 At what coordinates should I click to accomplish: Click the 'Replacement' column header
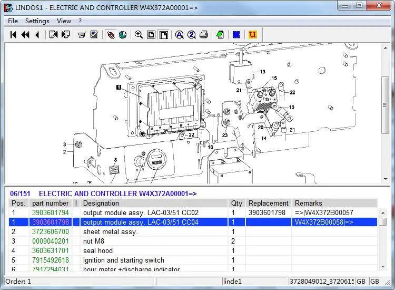click(268, 203)
